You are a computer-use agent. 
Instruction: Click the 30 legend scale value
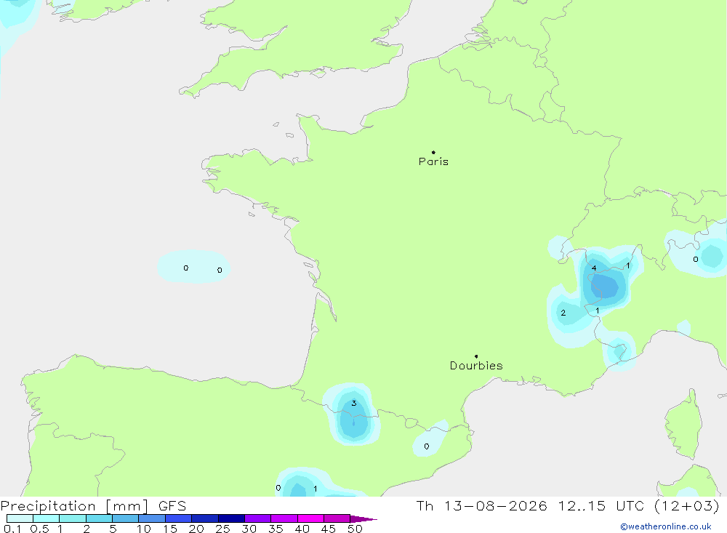[x=249, y=529]
